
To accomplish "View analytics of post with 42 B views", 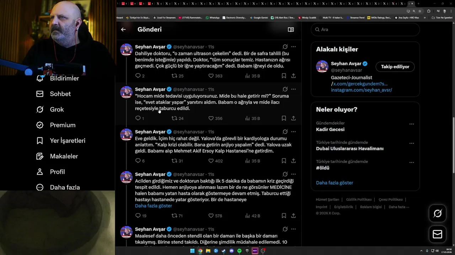I will 252,216.
